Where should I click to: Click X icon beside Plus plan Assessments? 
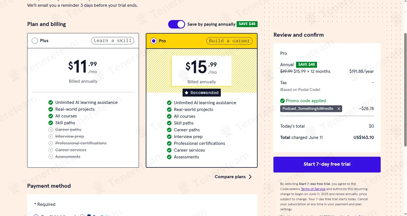51,157
